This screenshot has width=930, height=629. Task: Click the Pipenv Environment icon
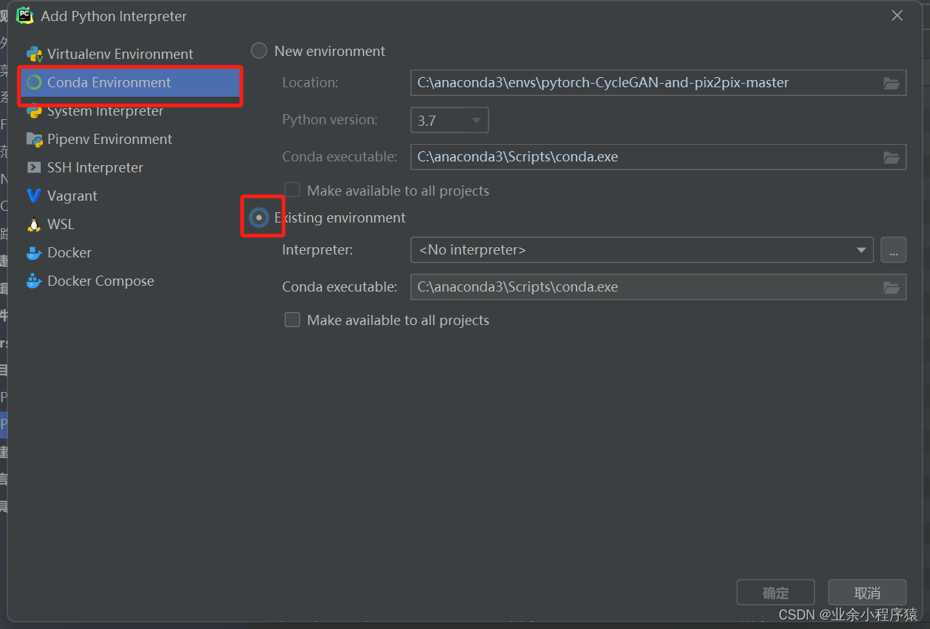click(34, 139)
